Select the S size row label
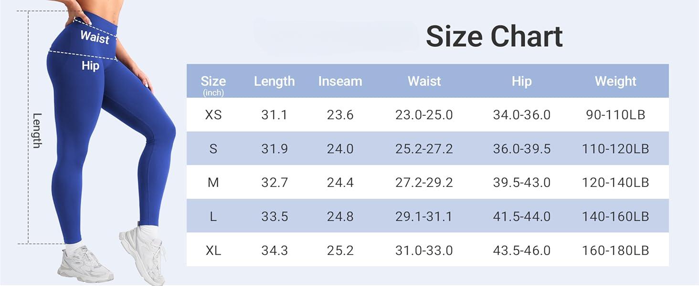The width and height of the screenshot is (699, 286). point(213,149)
